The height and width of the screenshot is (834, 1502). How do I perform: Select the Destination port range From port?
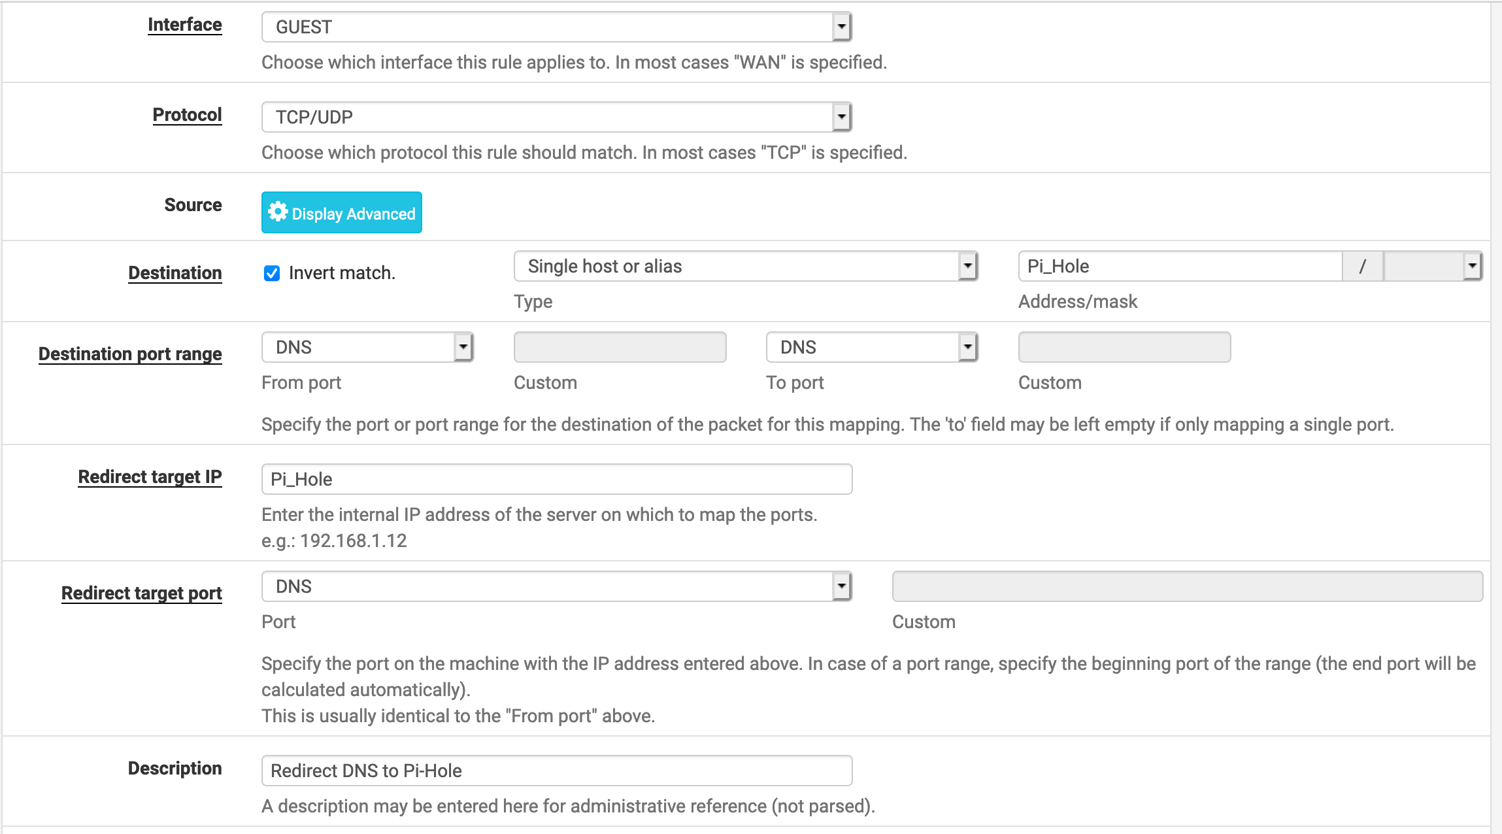click(365, 347)
